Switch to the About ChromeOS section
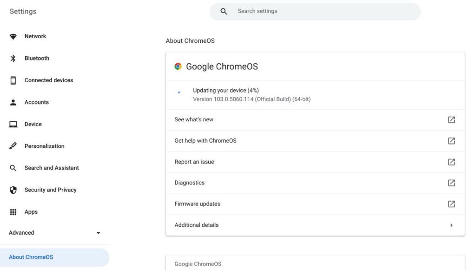476x270 pixels. click(31, 257)
